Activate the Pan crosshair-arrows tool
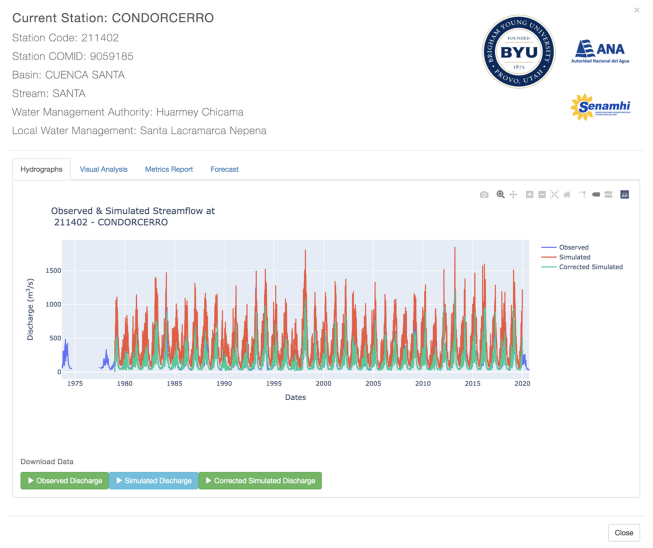Image resolution: width=653 pixels, height=548 pixels. [513, 195]
